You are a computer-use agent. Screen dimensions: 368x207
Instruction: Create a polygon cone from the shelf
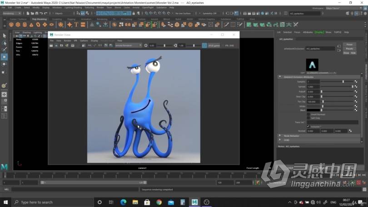tap(31, 25)
